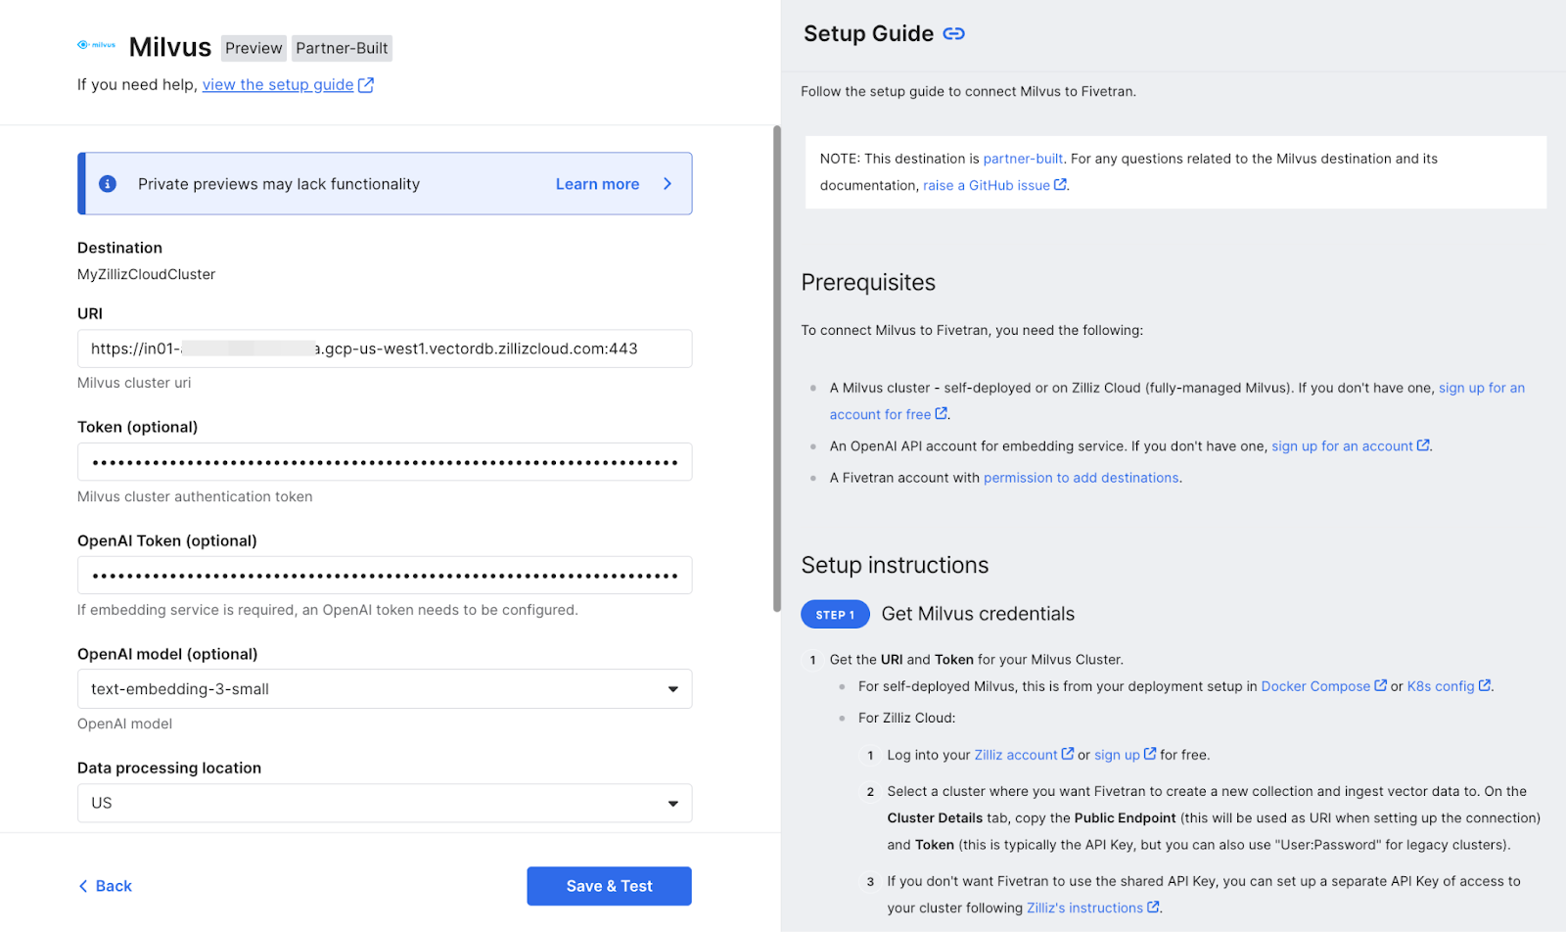
Task: Click the K8s config link
Action: click(x=1440, y=686)
